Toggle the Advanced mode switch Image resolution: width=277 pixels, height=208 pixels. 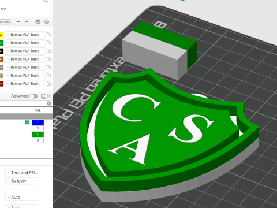[x=34, y=96]
